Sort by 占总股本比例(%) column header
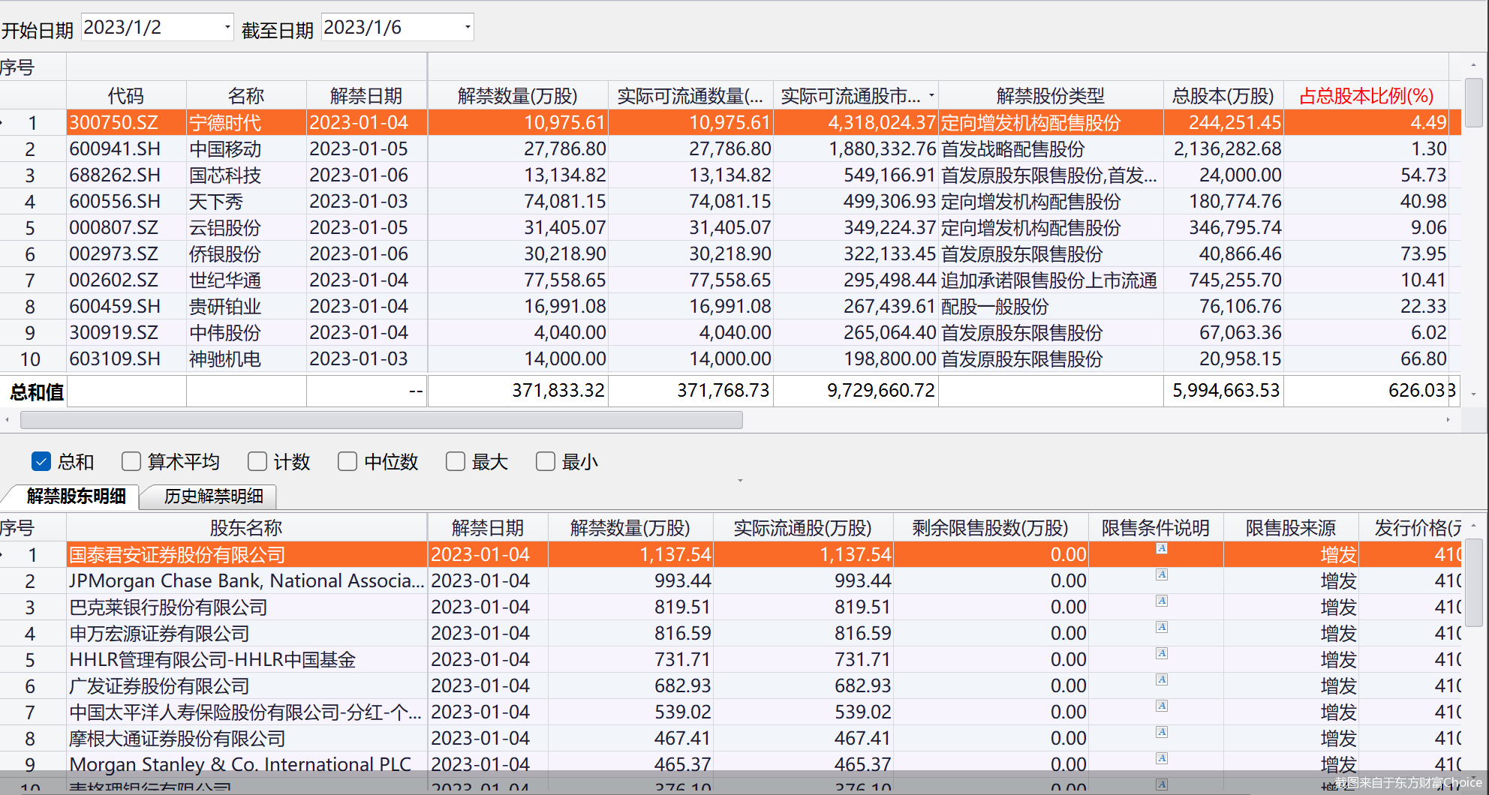Image resolution: width=1489 pixels, height=795 pixels. pos(1366,96)
